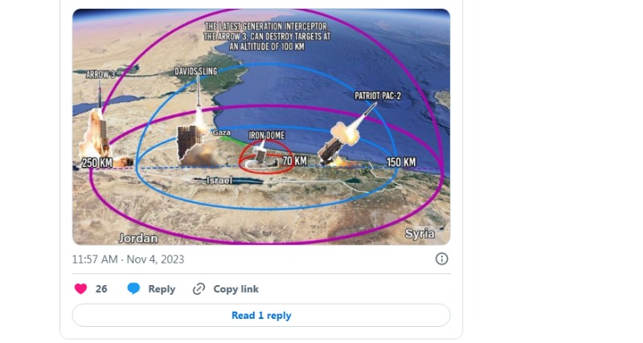Click the like count 26
This screenshot has height=343, width=643.
[x=101, y=289]
